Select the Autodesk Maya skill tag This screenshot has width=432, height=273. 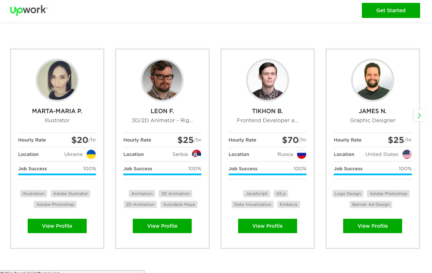point(179,204)
